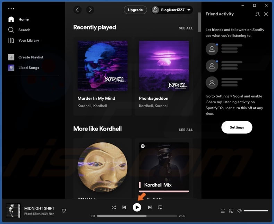Click the third placeholder friend avatar
The height and width of the screenshot is (224, 274).
point(212,83)
